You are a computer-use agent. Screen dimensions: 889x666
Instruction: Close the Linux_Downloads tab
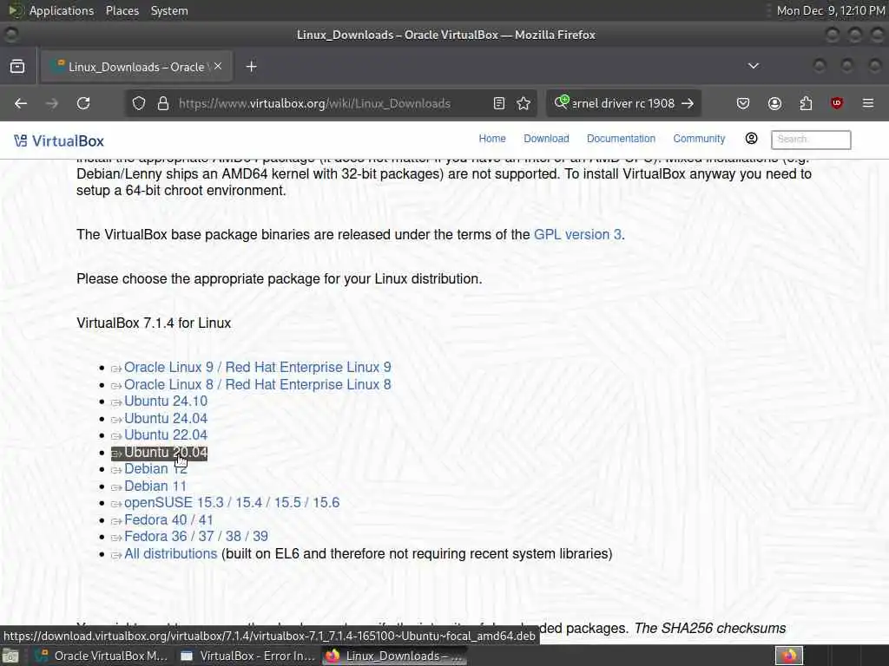[218, 66]
